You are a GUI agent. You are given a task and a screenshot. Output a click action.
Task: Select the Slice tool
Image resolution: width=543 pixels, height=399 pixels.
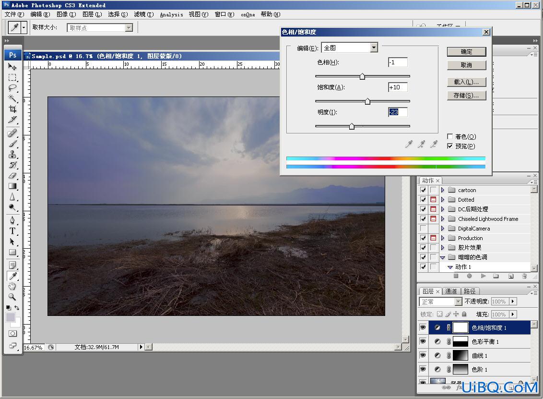pyautogui.click(x=12, y=120)
